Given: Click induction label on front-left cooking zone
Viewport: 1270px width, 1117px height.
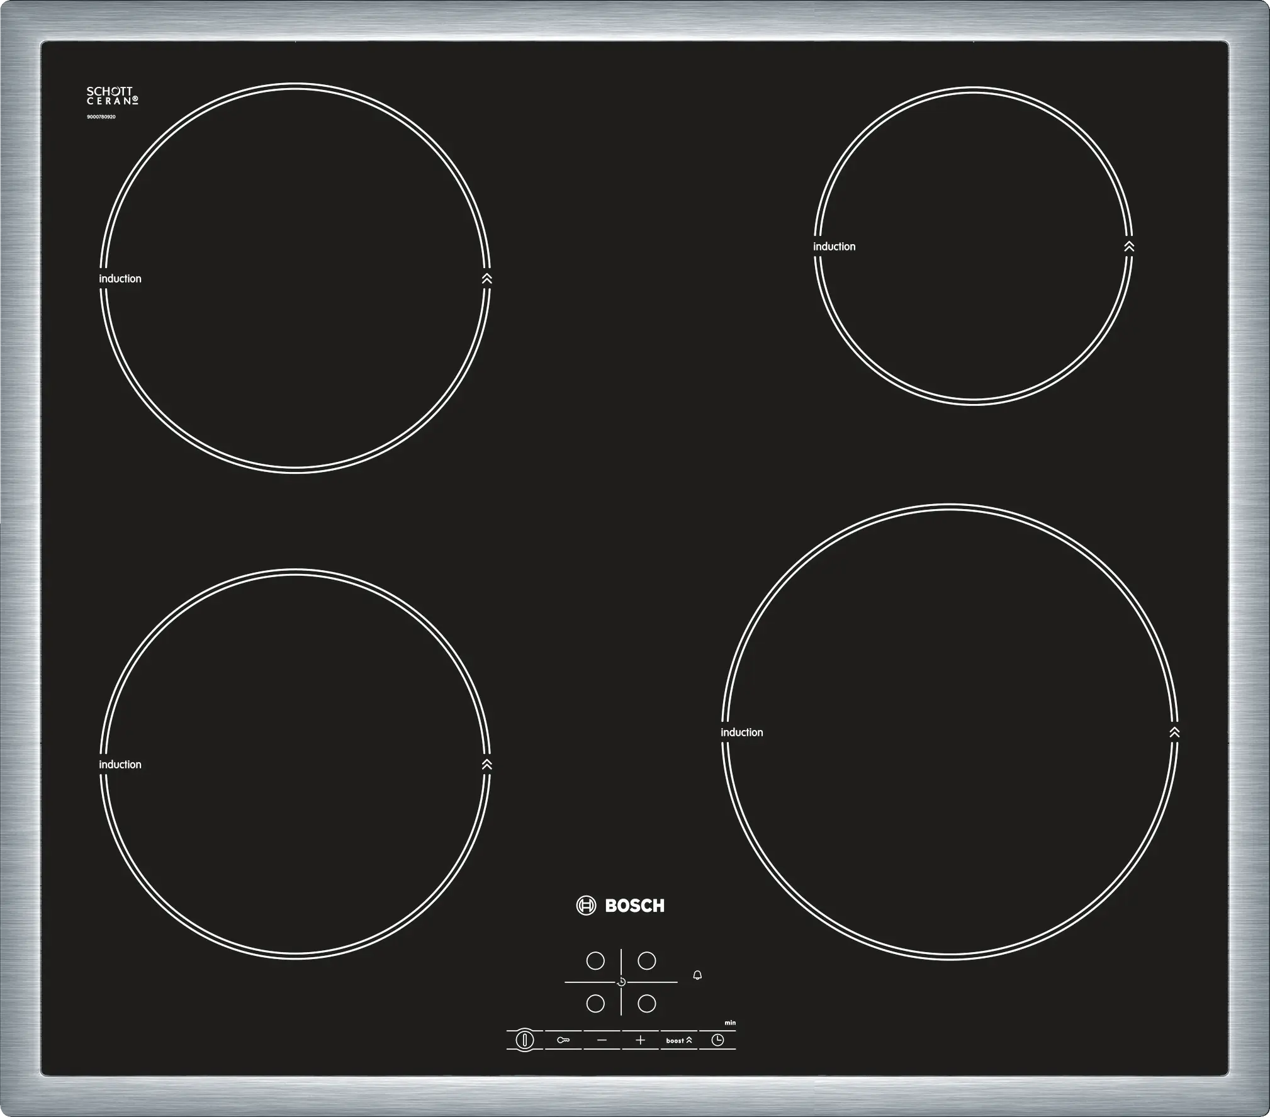Looking at the screenshot, I should click(x=120, y=765).
